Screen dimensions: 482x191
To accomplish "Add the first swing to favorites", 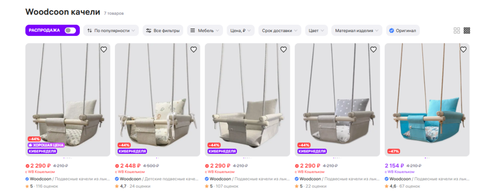I will click(103, 49).
